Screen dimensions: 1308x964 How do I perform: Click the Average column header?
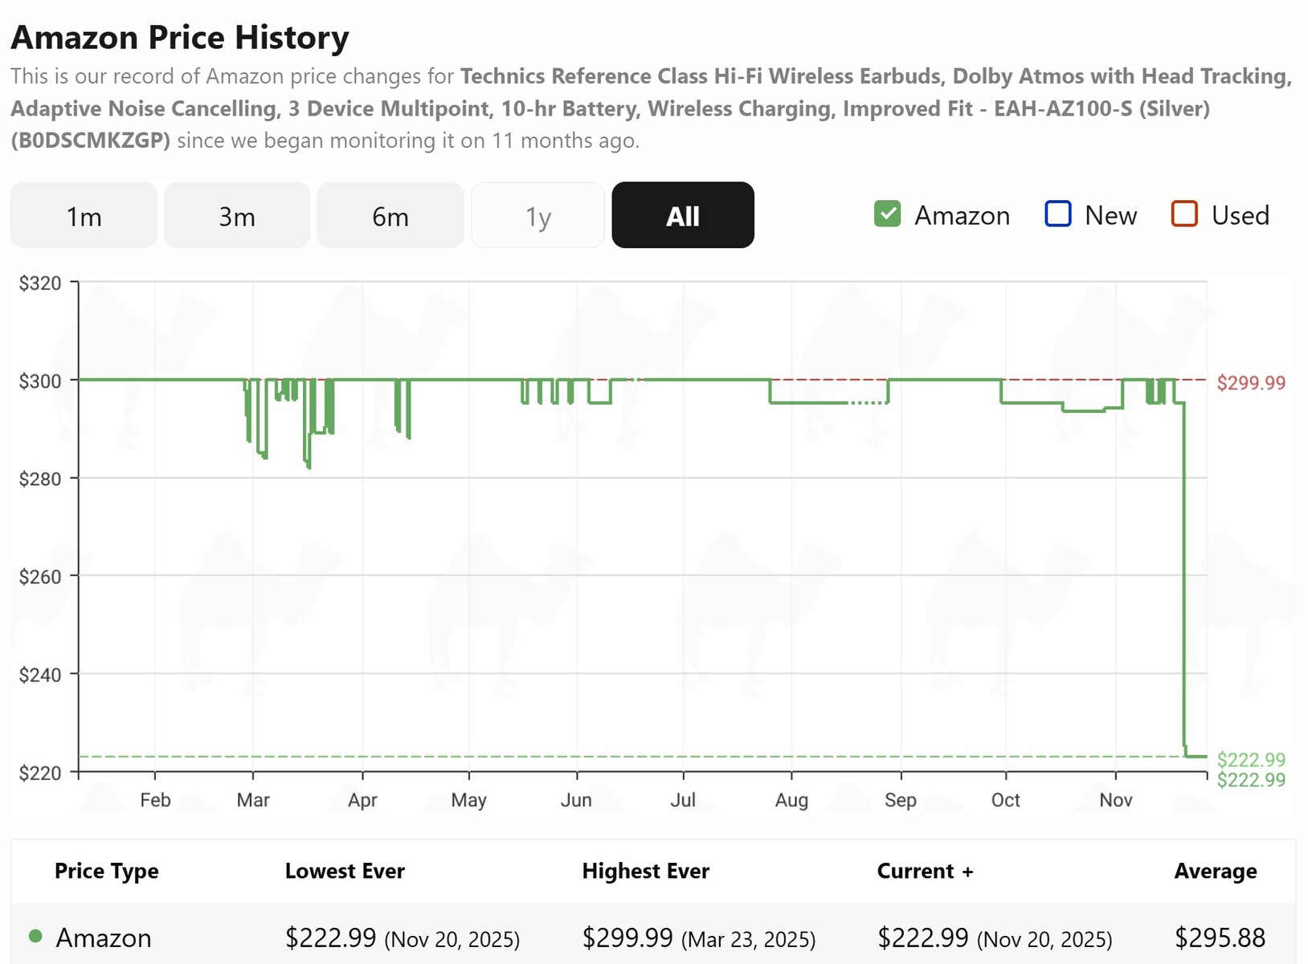tap(1216, 872)
